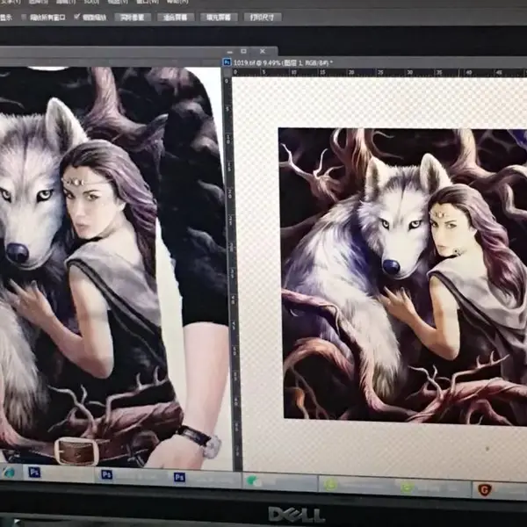Close the floating document window

tap(262, 52)
